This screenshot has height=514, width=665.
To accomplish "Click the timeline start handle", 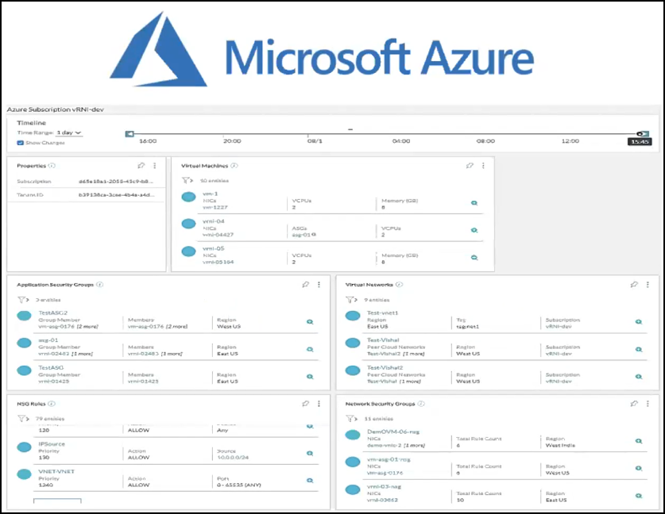I will [130, 134].
